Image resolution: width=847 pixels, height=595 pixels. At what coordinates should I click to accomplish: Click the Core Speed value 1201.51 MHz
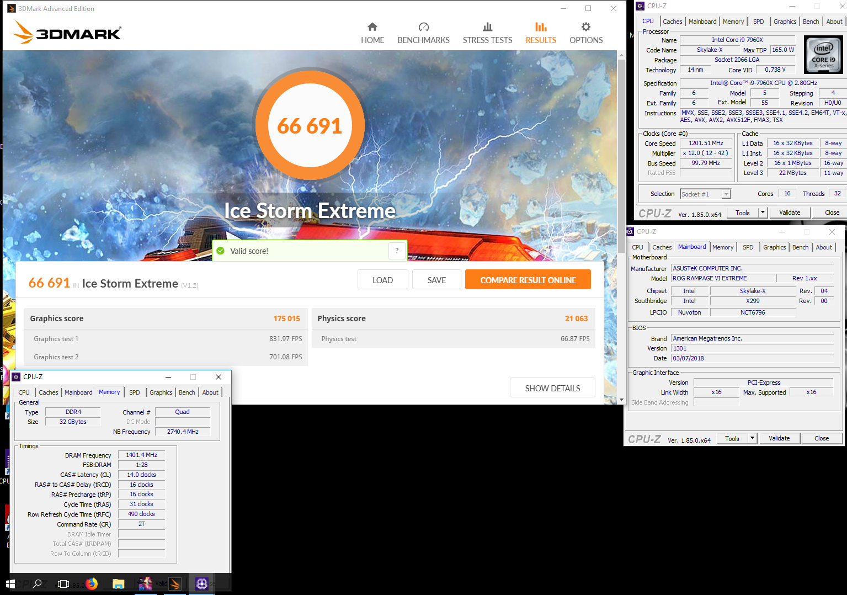coord(706,143)
